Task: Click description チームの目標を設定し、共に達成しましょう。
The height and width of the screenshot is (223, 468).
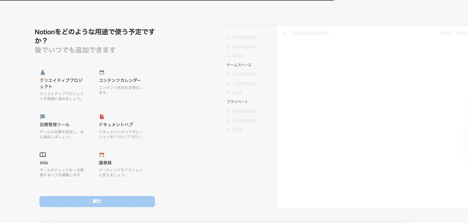Action: click(62, 135)
